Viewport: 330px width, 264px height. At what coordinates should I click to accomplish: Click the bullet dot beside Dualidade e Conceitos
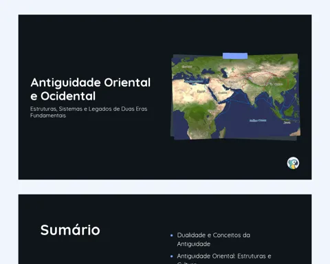coord(172,235)
